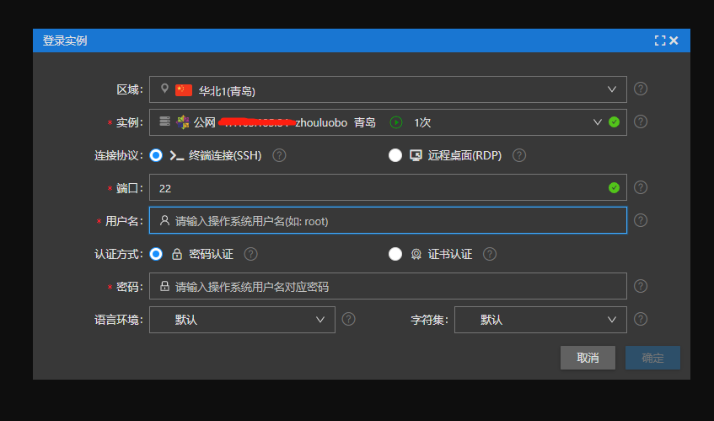Click the green check icon in 实例 field
714x421 pixels.
(614, 122)
